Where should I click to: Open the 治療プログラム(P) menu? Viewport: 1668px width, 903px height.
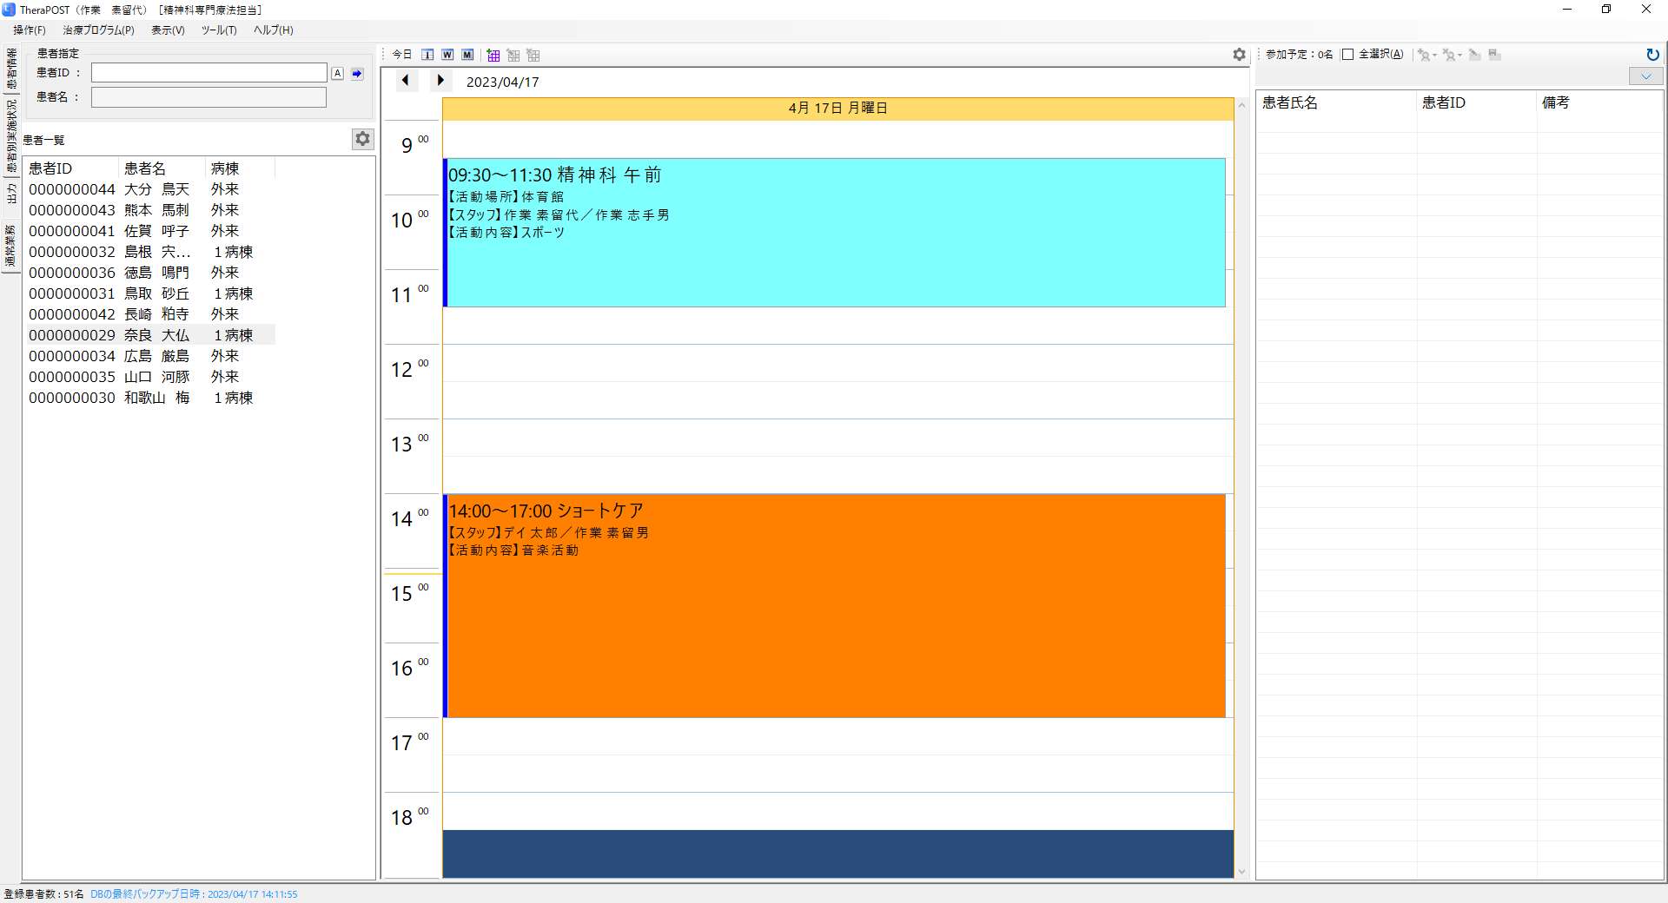click(x=98, y=30)
